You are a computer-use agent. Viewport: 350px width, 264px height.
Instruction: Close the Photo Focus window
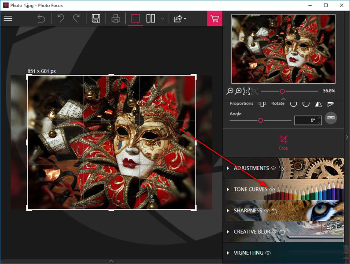(x=342, y=5)
